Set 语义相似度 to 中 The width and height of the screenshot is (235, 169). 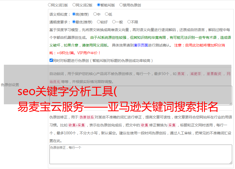[95, 14]
